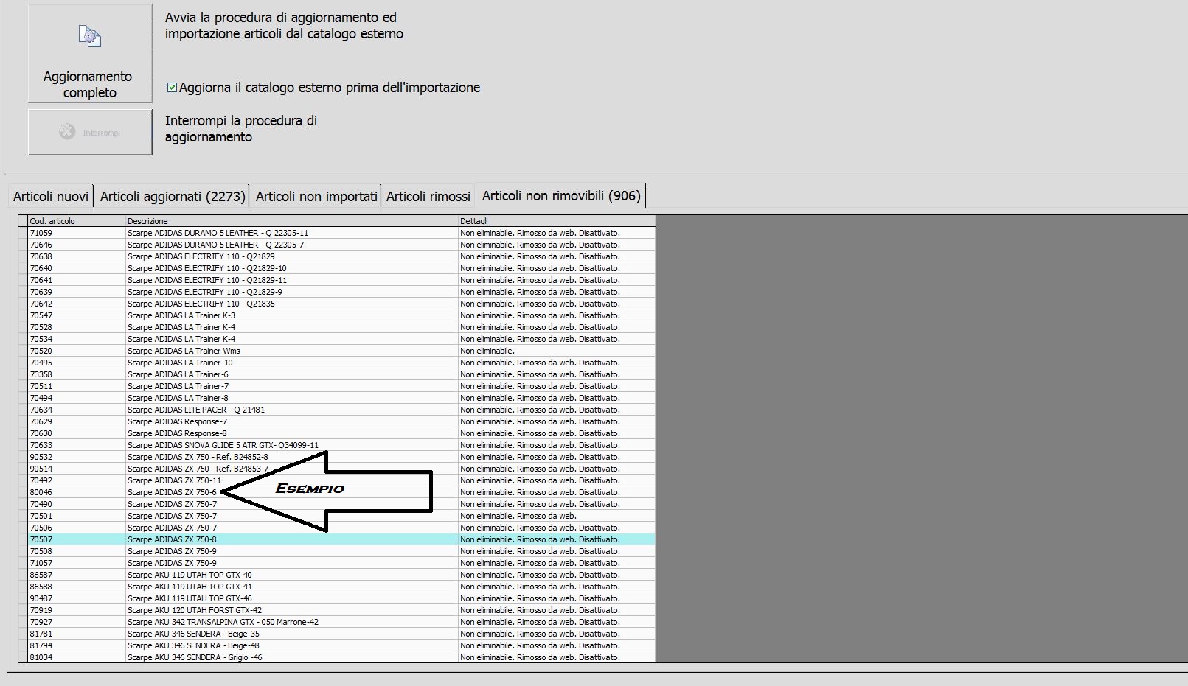Click details cell of row 70501

point(557,516)
